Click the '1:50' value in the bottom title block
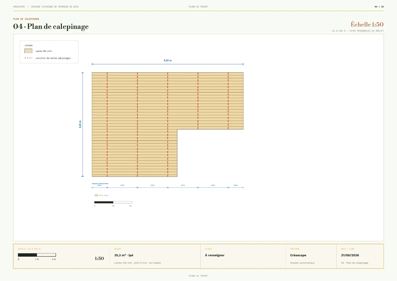397x281 pixels. point(99,258)
